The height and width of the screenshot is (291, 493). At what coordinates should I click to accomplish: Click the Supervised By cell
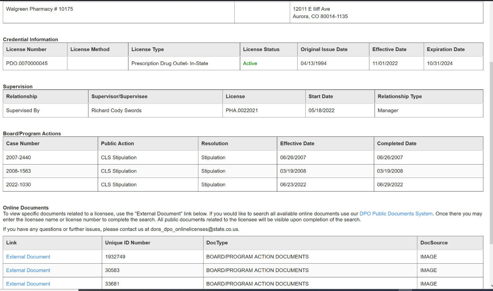(x=46, y=111)
